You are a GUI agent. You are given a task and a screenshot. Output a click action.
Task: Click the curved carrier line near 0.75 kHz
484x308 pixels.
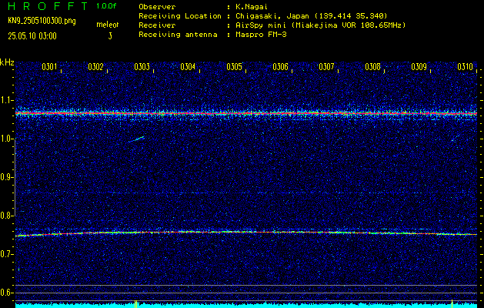click(x=246, y=233)
